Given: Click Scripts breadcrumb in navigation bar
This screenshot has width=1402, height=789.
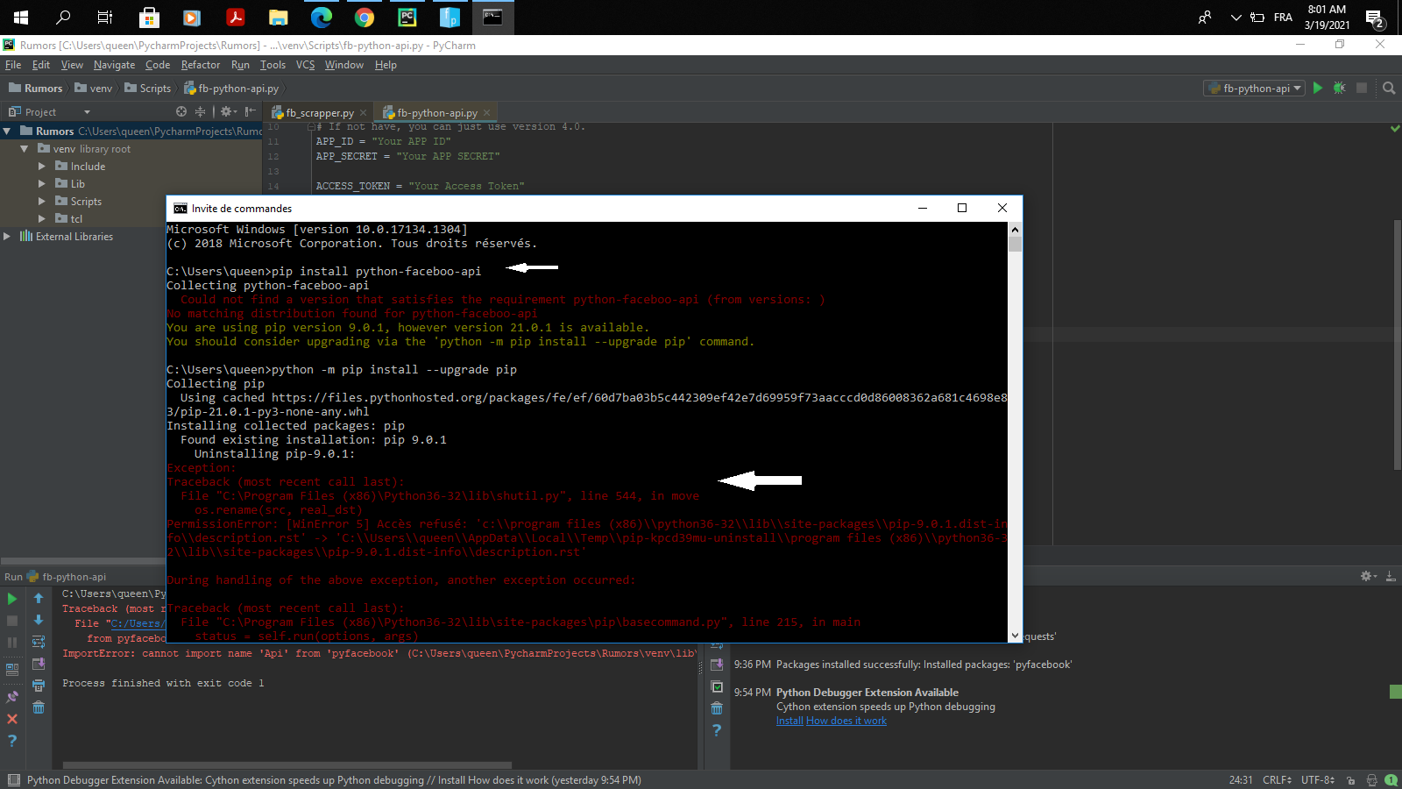Looking at the screenshot, I should 148,89.
